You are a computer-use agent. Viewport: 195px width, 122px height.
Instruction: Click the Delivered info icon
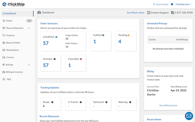(x=106, y=102)
